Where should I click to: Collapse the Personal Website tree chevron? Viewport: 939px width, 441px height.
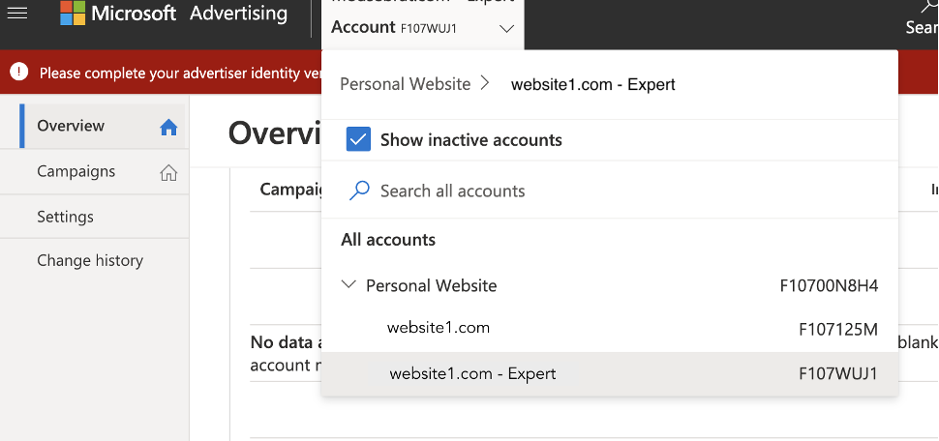click(x=348, y=285)
